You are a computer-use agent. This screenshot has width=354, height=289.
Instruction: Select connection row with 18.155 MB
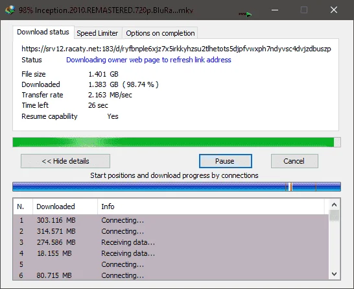coord(171,253)
